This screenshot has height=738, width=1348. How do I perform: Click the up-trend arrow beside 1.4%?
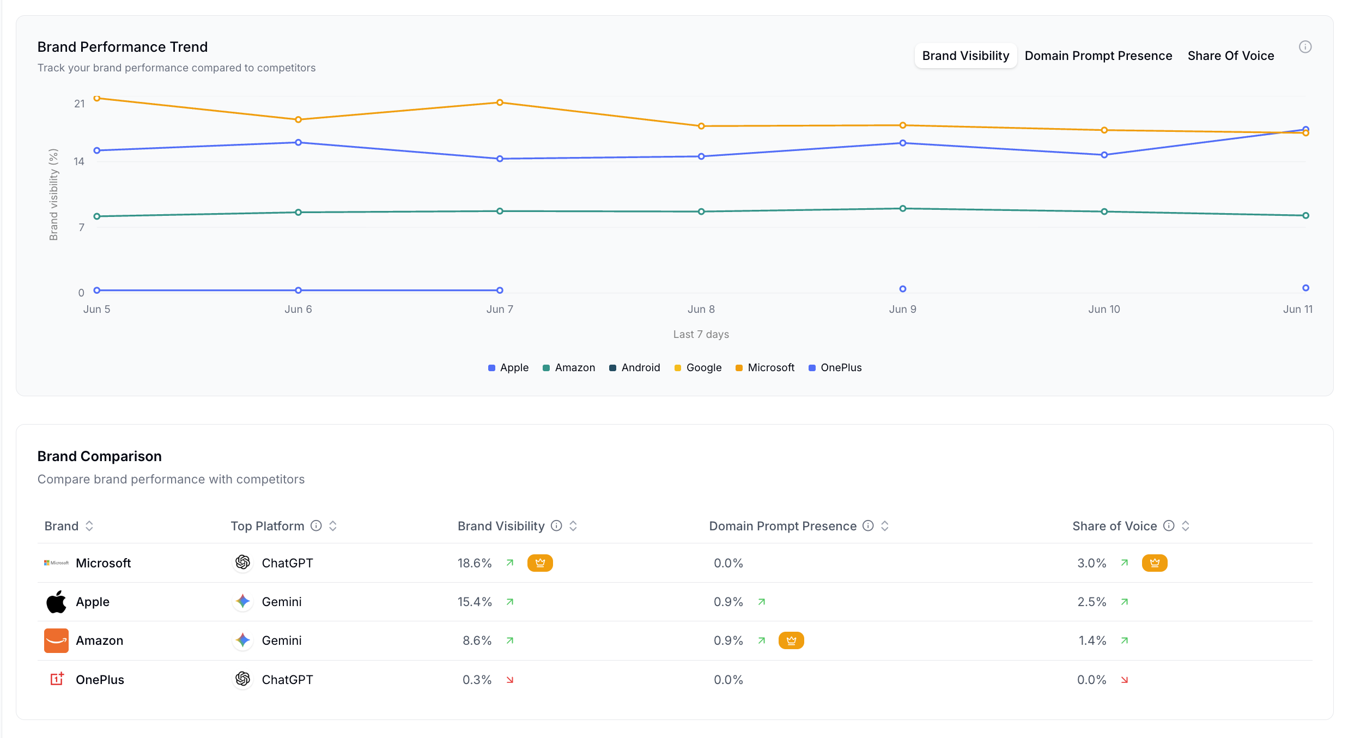coord(1125,640)
